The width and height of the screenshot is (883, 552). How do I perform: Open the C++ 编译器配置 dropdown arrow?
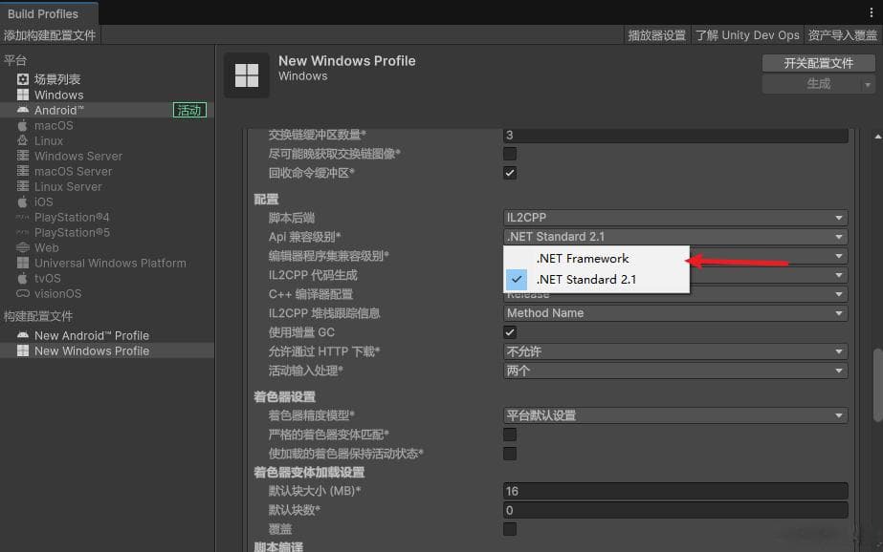(838, 294)
